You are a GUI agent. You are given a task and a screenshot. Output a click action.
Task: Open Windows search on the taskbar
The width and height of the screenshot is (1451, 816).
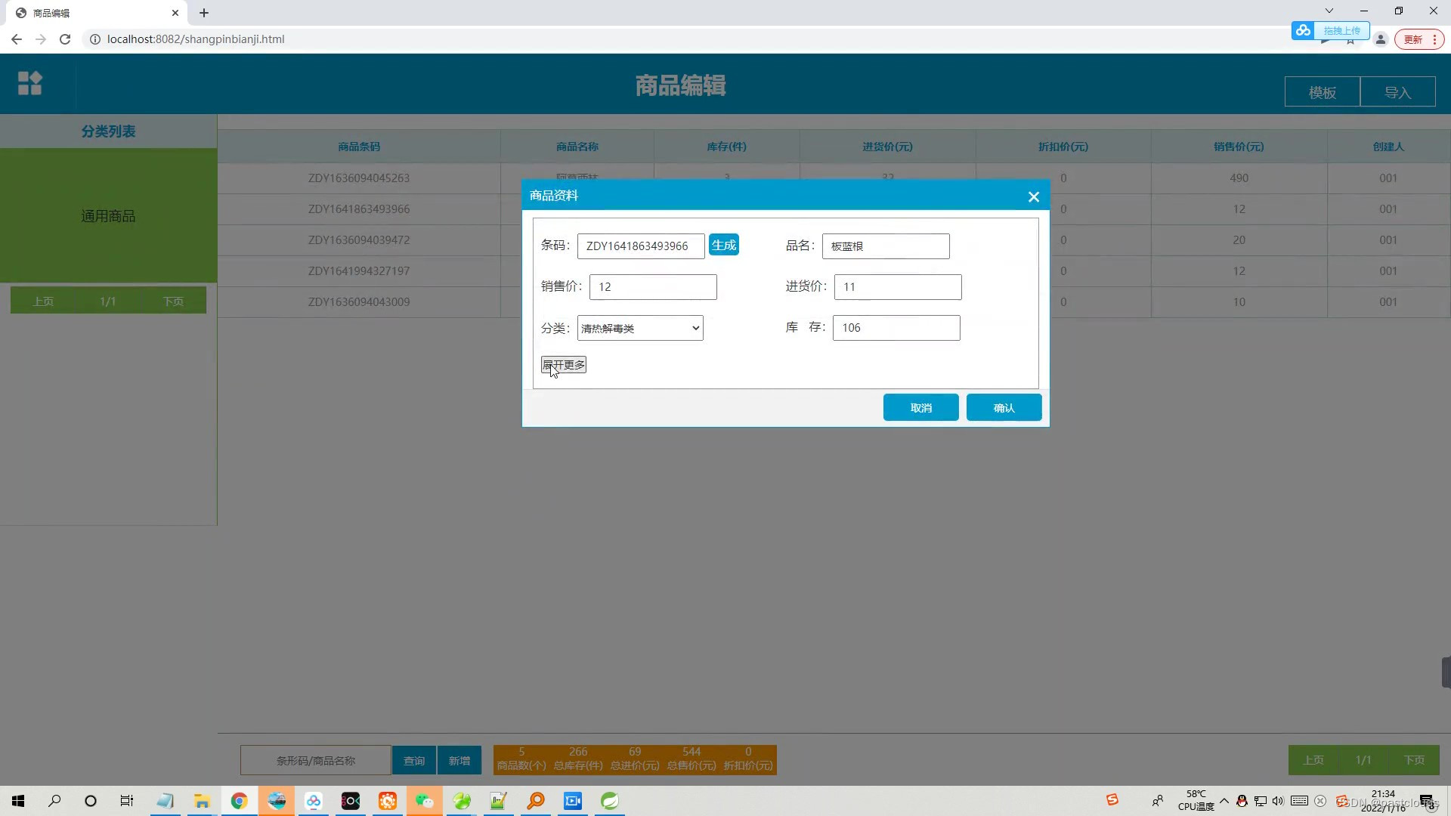pos(54,802)
